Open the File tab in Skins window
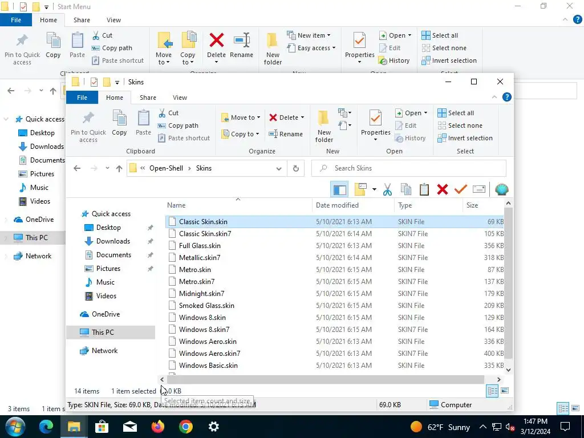 pos(82,98)
